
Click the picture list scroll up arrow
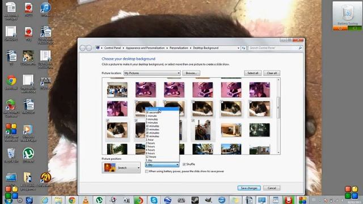click(278, 80)
